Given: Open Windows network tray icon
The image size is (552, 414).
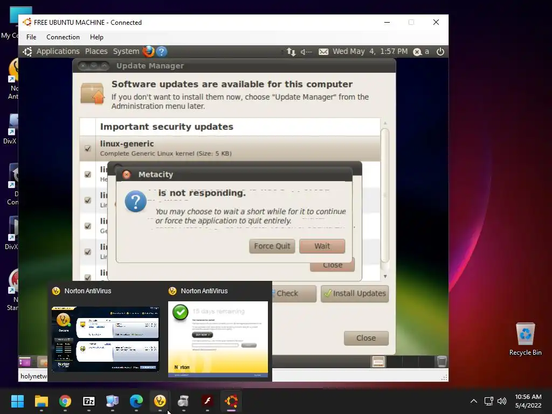Looking at the screenshot, I should (x=488, y=401).
